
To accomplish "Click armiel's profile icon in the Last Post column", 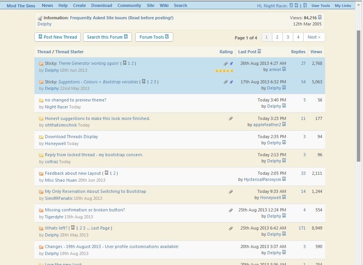I will [x=284, y=69].
